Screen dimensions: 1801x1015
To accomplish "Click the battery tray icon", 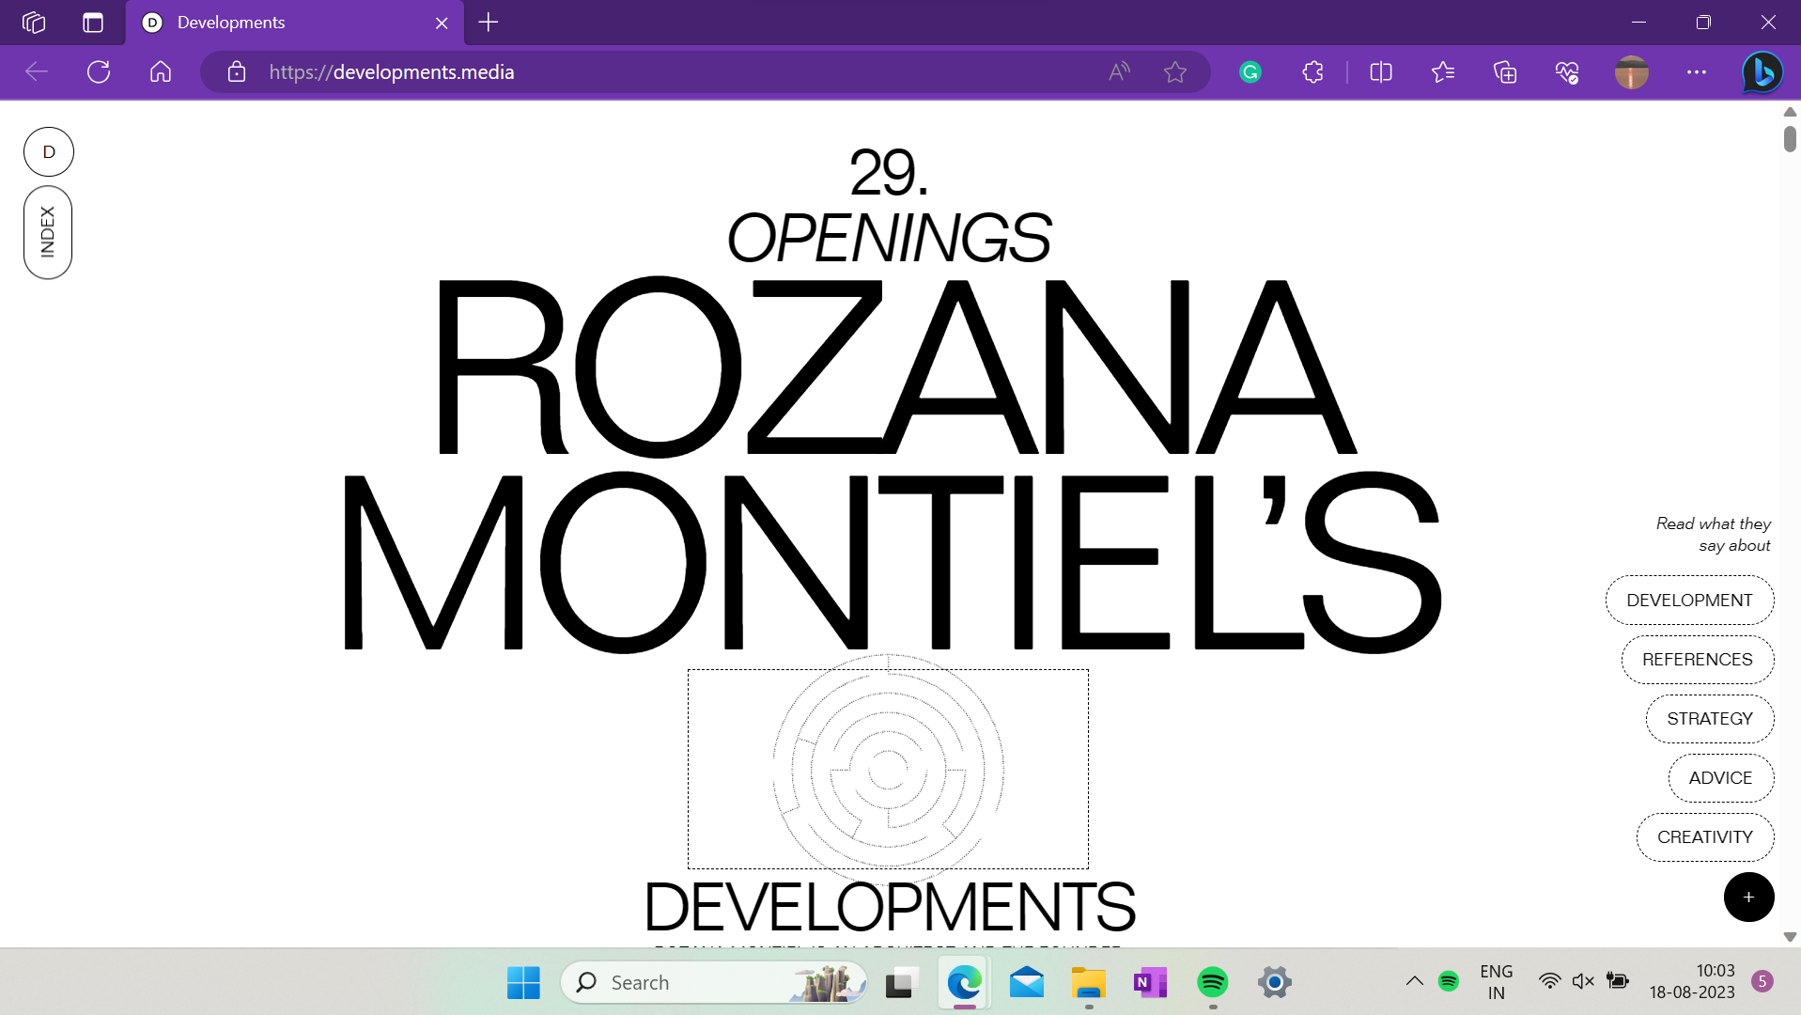I will click(1617, 982).
